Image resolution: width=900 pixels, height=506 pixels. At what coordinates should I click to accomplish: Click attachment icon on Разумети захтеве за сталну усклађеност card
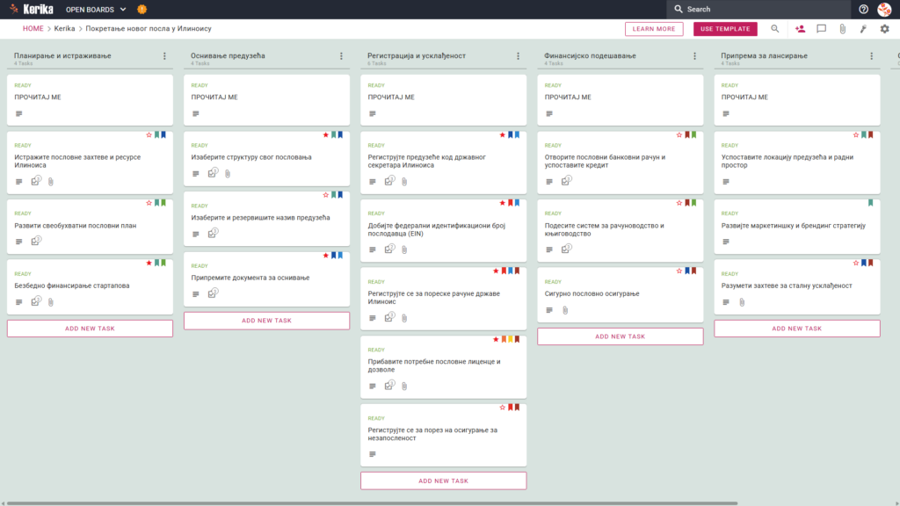[742, 302]
